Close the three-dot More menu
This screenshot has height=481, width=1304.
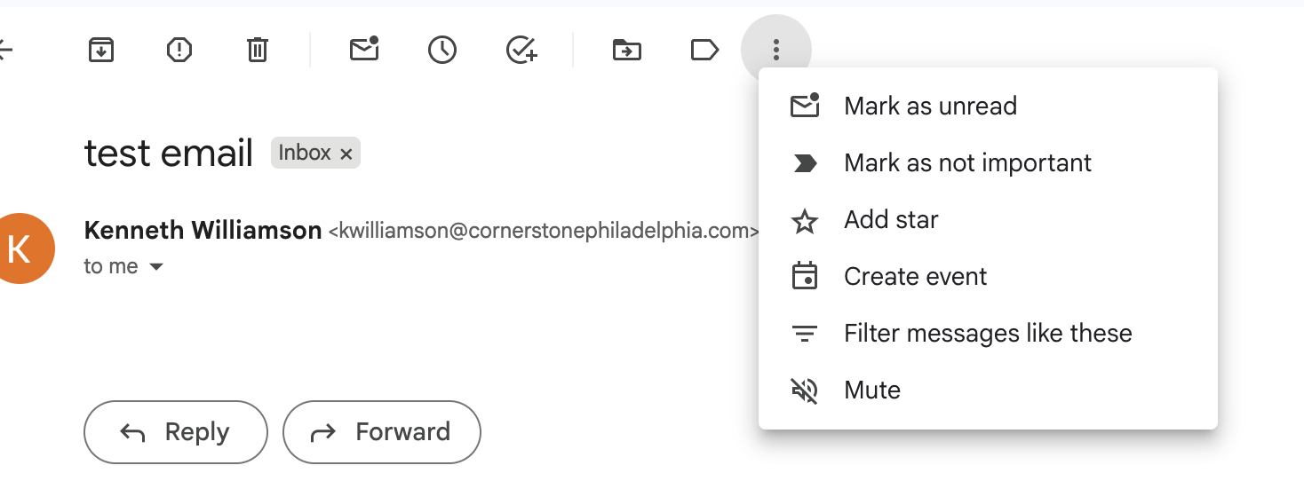click(x=775, y=51)
